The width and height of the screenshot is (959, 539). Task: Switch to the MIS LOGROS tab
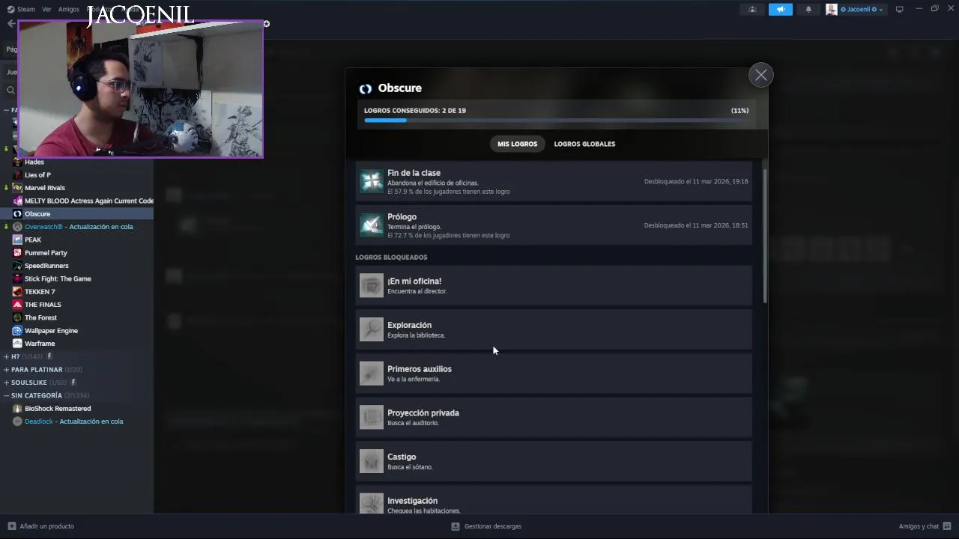pos(518,144)
